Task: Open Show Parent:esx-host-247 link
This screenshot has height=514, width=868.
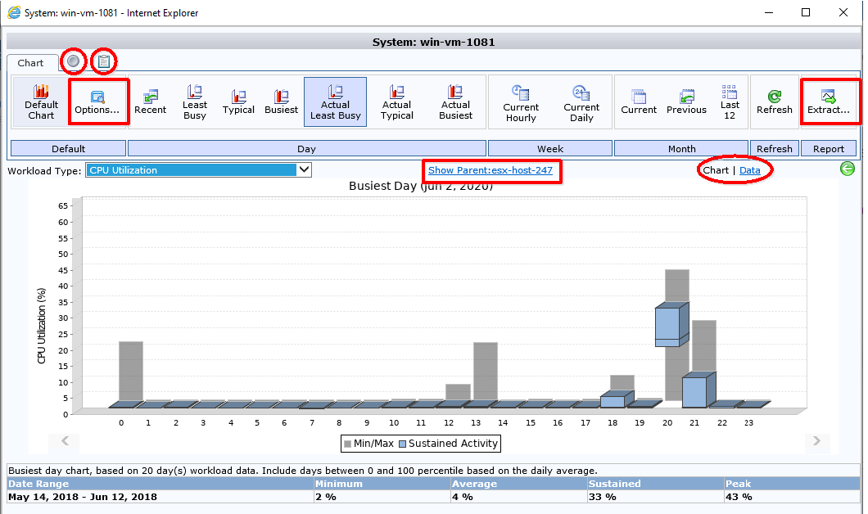Action: [x=491, y=170]
